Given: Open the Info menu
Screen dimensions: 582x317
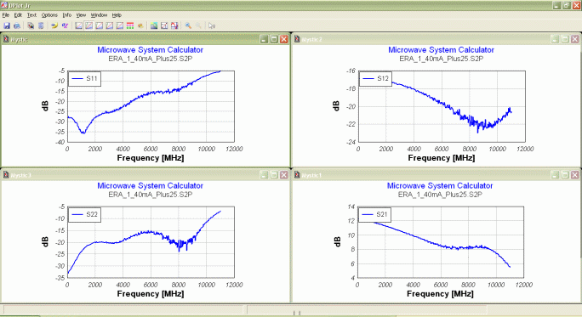Looking at the screenshot, I should point(67,15).
